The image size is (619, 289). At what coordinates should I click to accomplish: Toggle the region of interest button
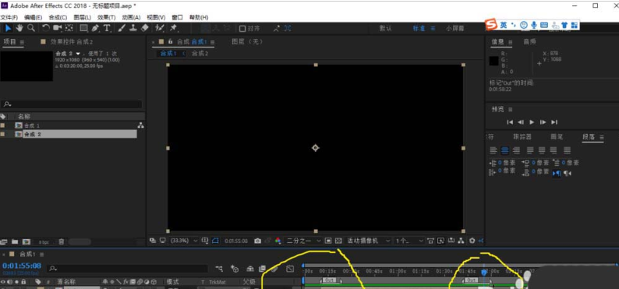(x=327, y=241)
